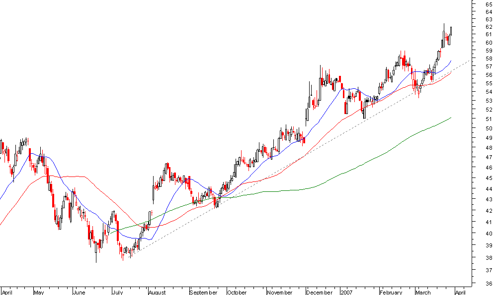Click price level 62 on axis
494x295 pixels.
click(x=489, y=27)
